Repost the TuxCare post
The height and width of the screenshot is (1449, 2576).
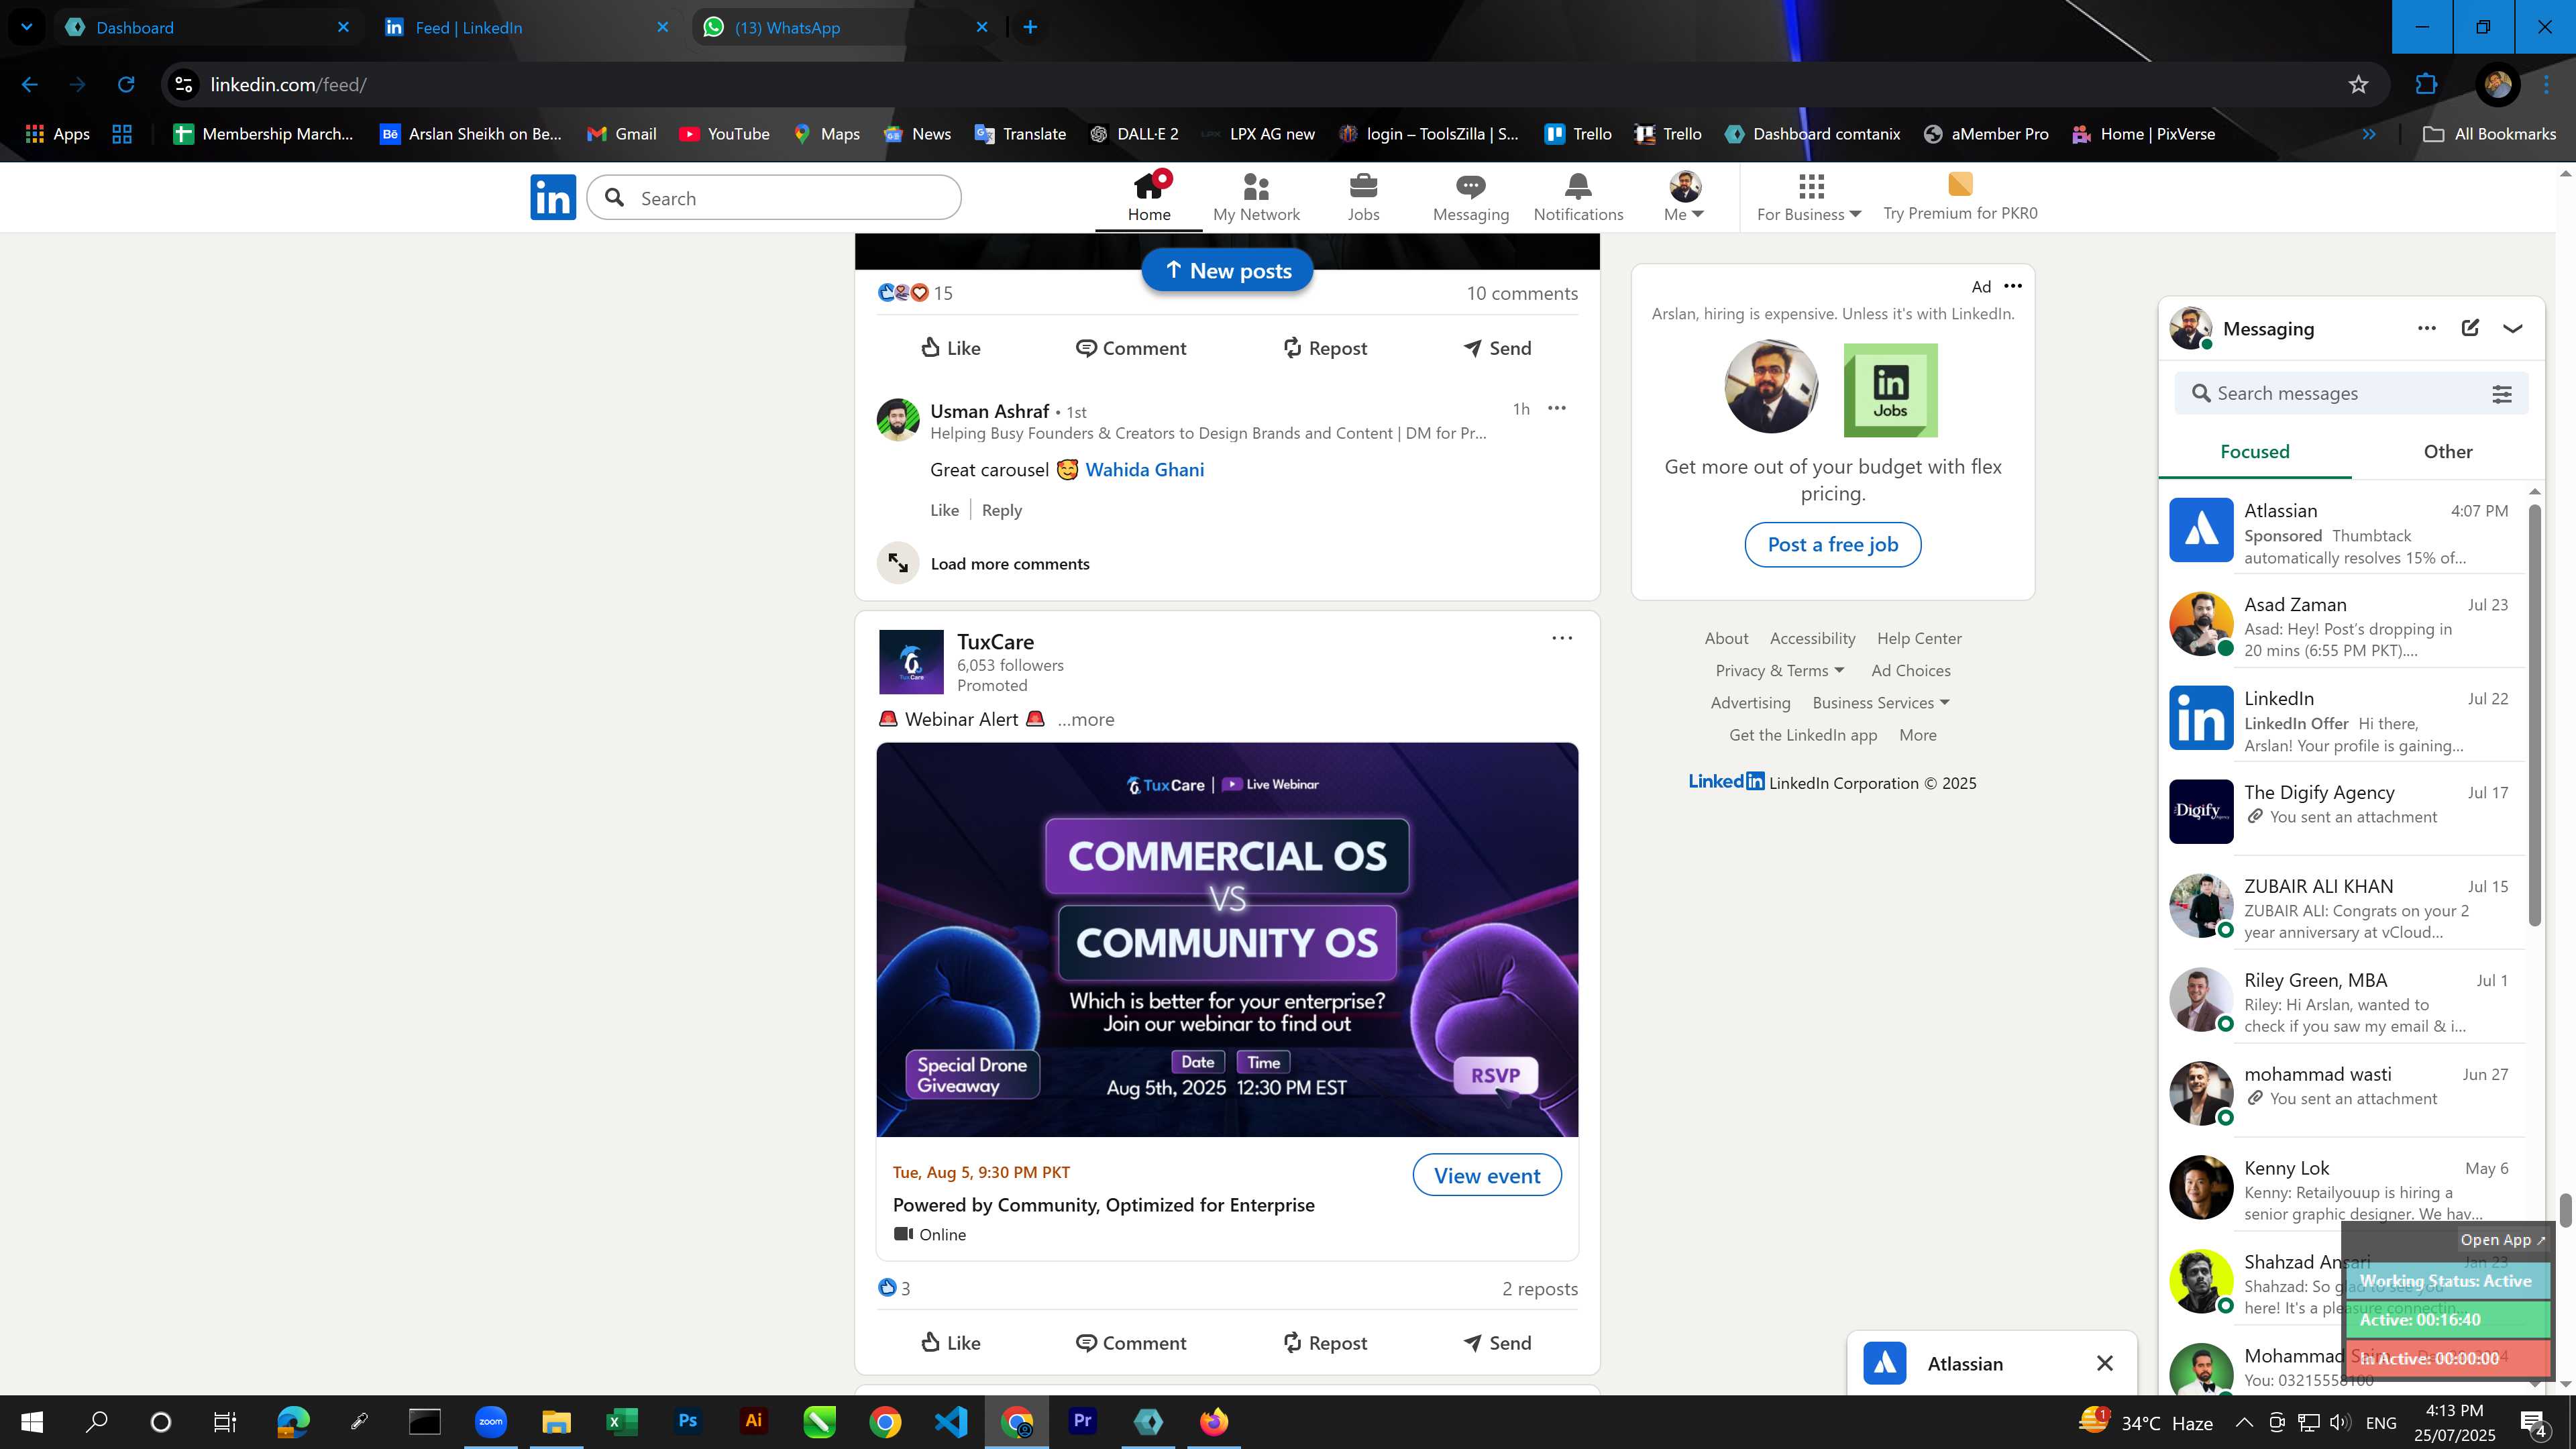point(1324,1342)
